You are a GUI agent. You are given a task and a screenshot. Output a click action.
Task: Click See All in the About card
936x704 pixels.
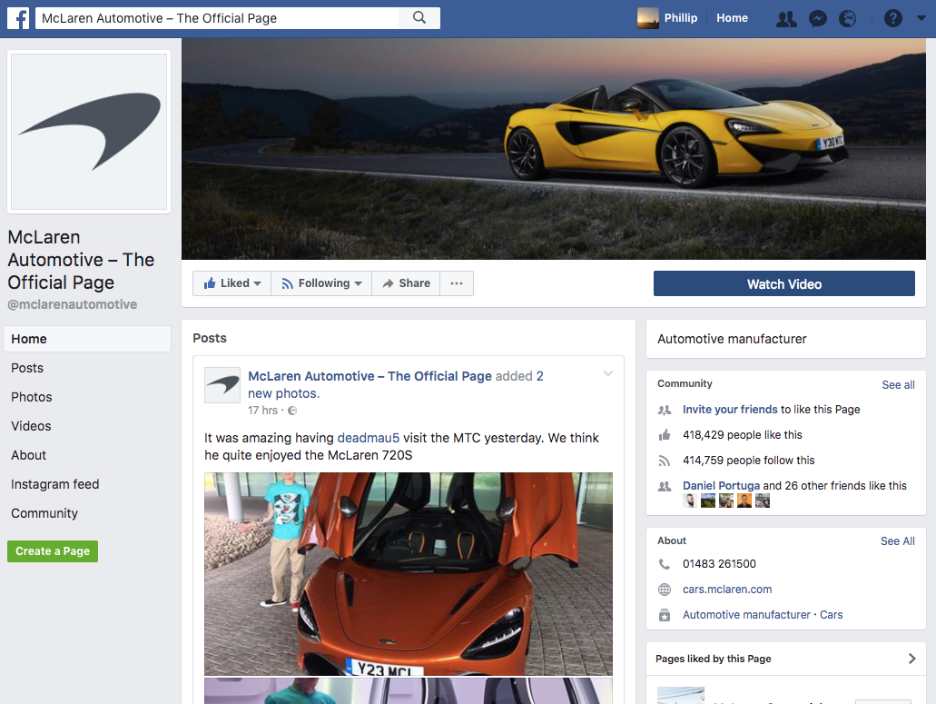coord(897,541)
